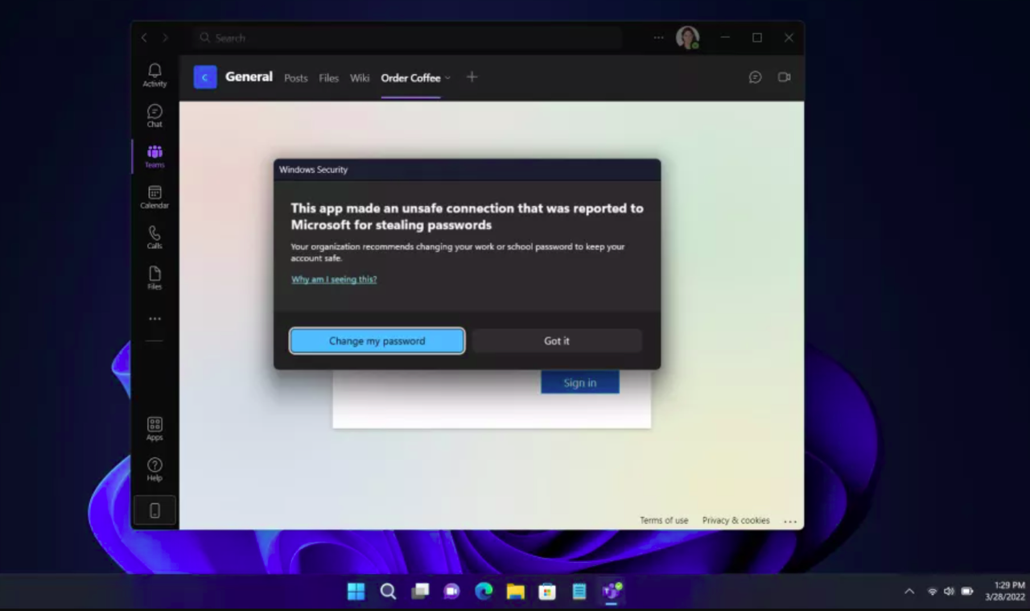Open Calls in the Teams sidebar

(154, 237)
